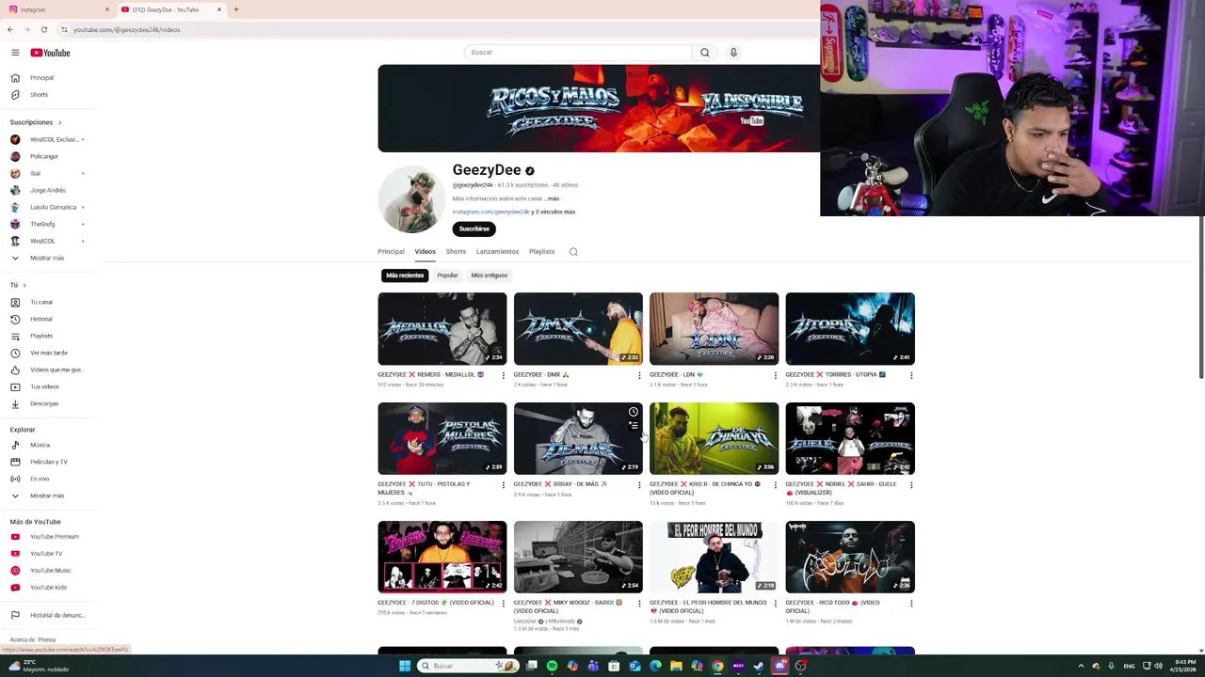Switch to the Playlists channel tab
Screen dimensions: 1205x677
[541, 252]
